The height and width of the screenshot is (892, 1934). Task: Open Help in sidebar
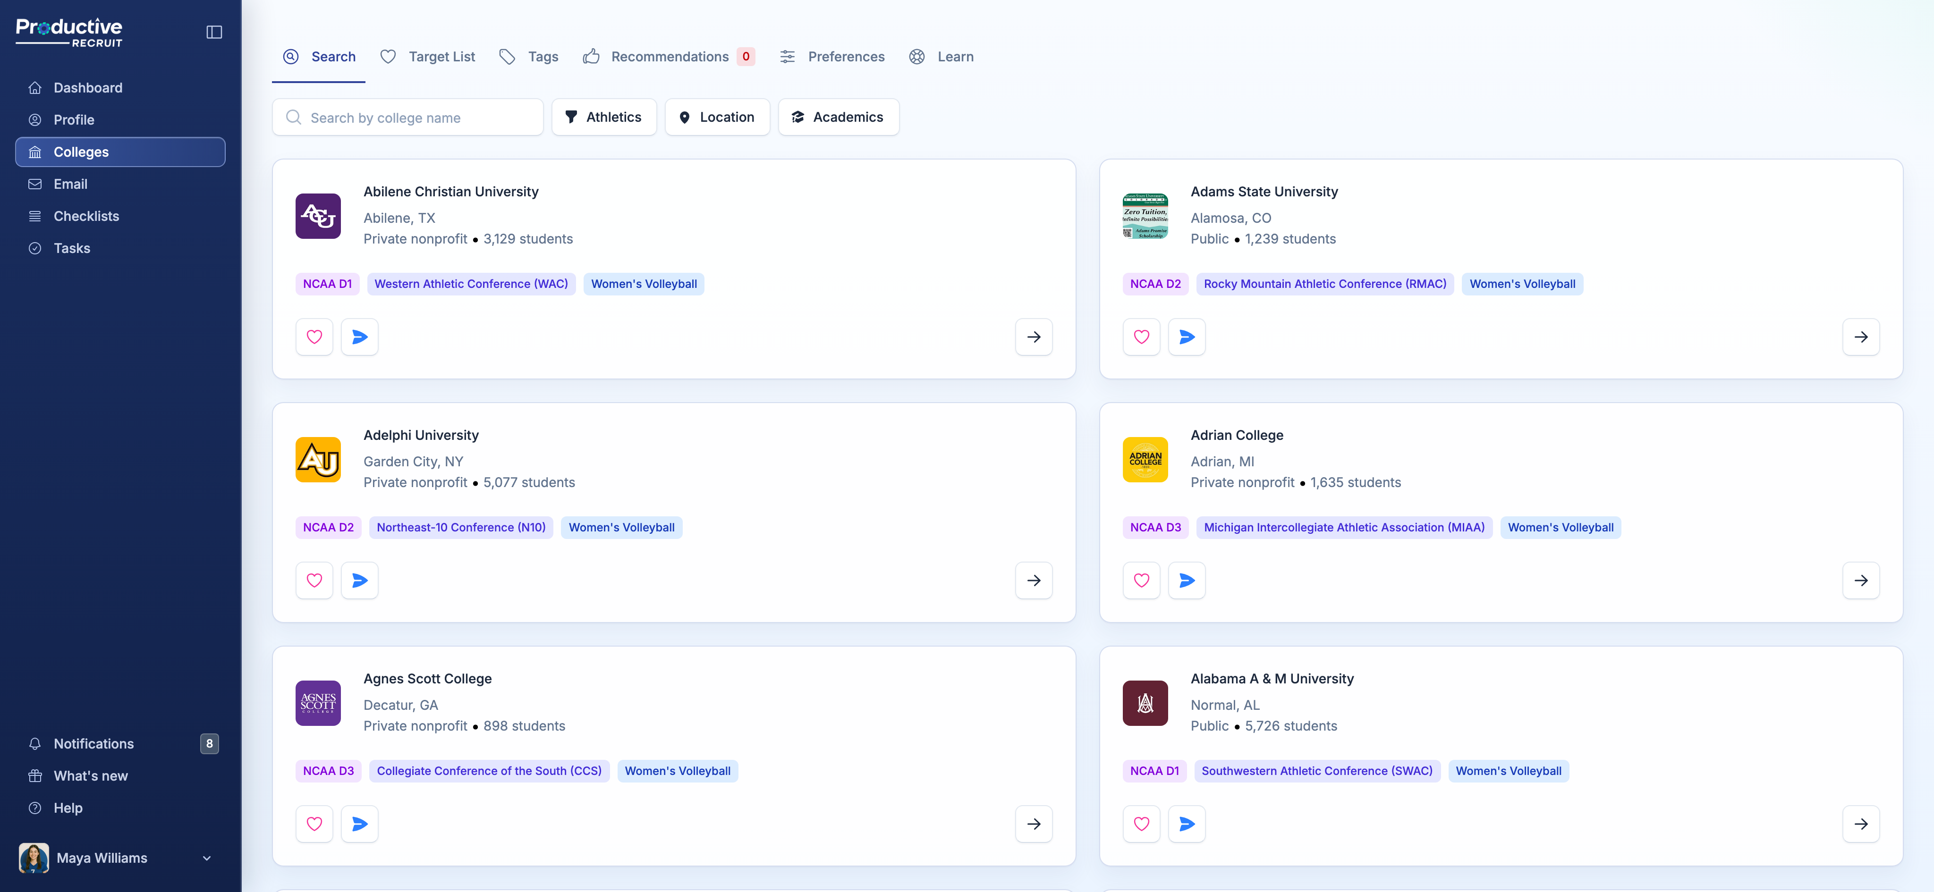pyautogui.click(x=120, y=808)
